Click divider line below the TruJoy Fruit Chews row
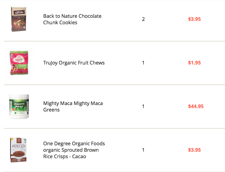The height and width of the screenshot is (172, 225). click(x=115, y=85)
